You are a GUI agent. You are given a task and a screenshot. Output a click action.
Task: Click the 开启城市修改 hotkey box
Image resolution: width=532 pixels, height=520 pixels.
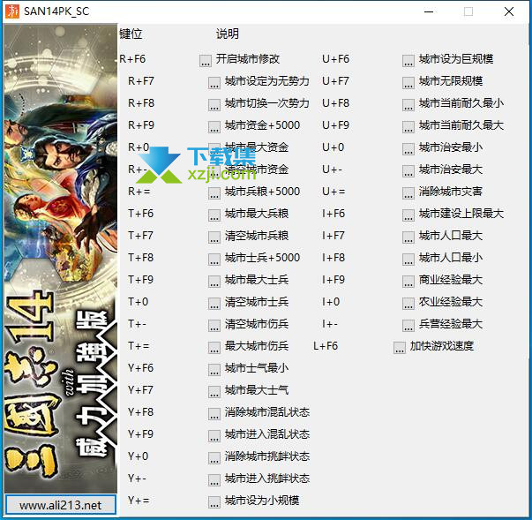point(206,60)
